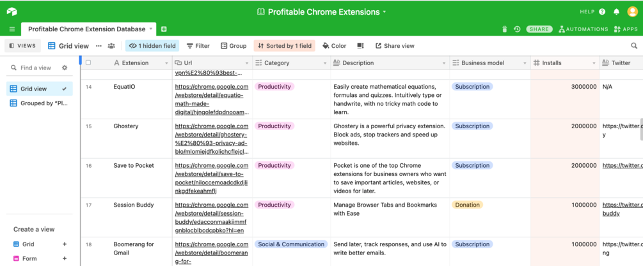Click the add table plus icon
Image resolution: width=643 pixels, height=266 pixels.
(x=164, y=29)
